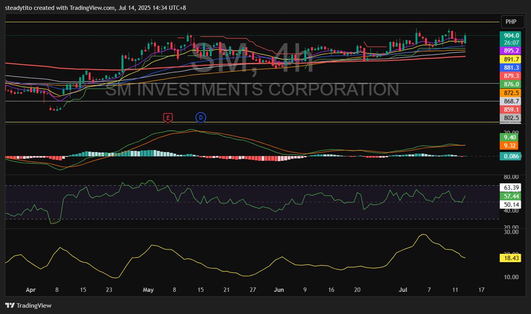Image resolution: width=531 pixels, height=314 pixels.
Task: Click the 23 date on time axis
Action: pos(110,290)
